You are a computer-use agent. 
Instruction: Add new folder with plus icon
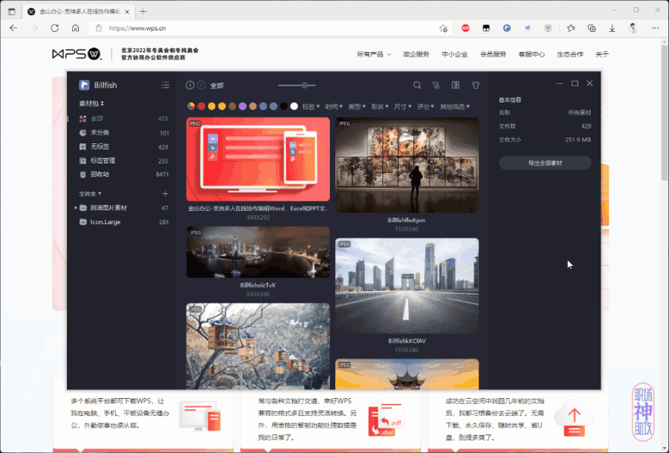click(165, 194)
